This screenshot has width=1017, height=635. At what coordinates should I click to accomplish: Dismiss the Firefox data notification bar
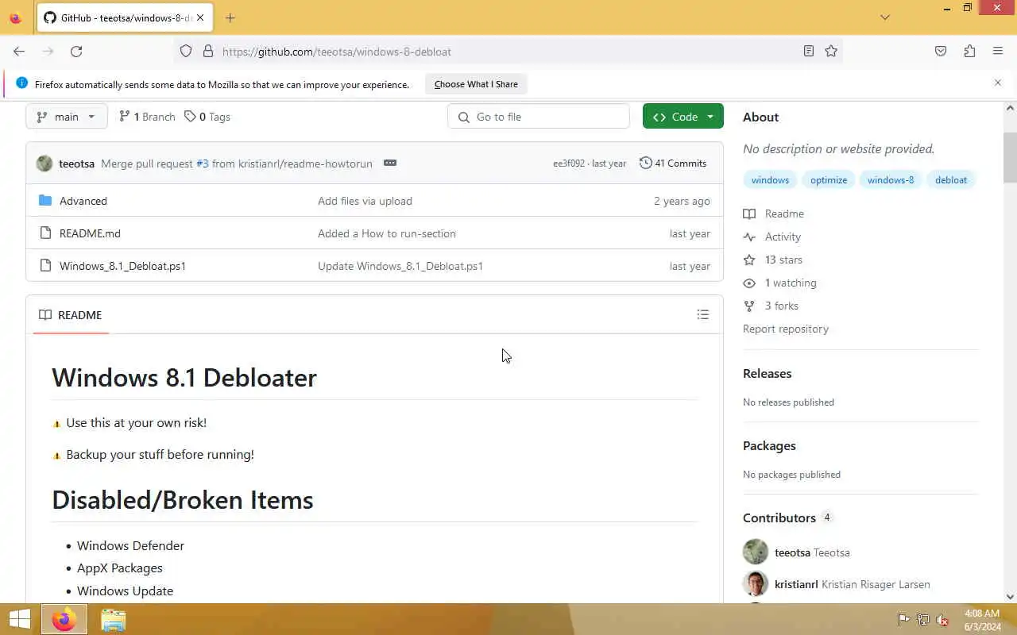point(998,83)
